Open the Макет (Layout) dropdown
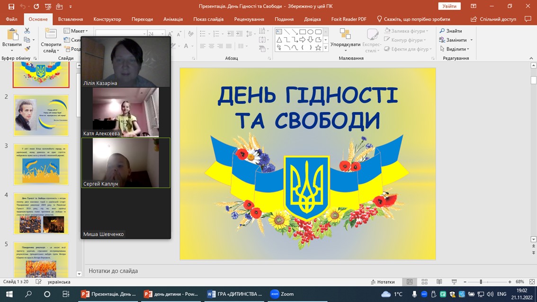The width and height of the screenshot is (537, 302). 76,31
